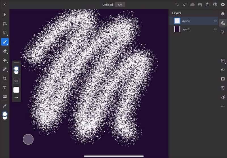227x158 pixels.
Task: Open more brush options in tool panel
Action: point(16,98)
